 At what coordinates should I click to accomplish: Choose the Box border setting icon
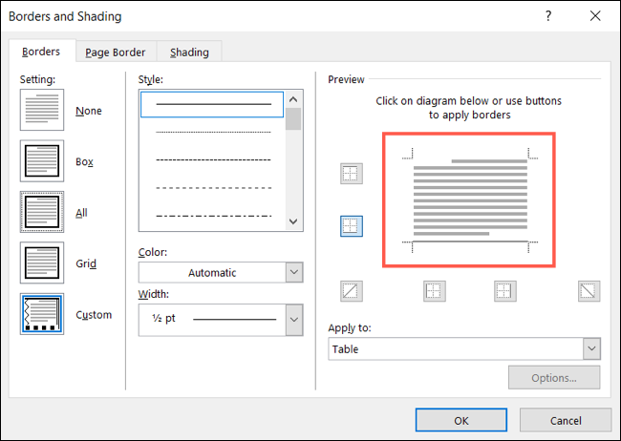coord(42,162)
